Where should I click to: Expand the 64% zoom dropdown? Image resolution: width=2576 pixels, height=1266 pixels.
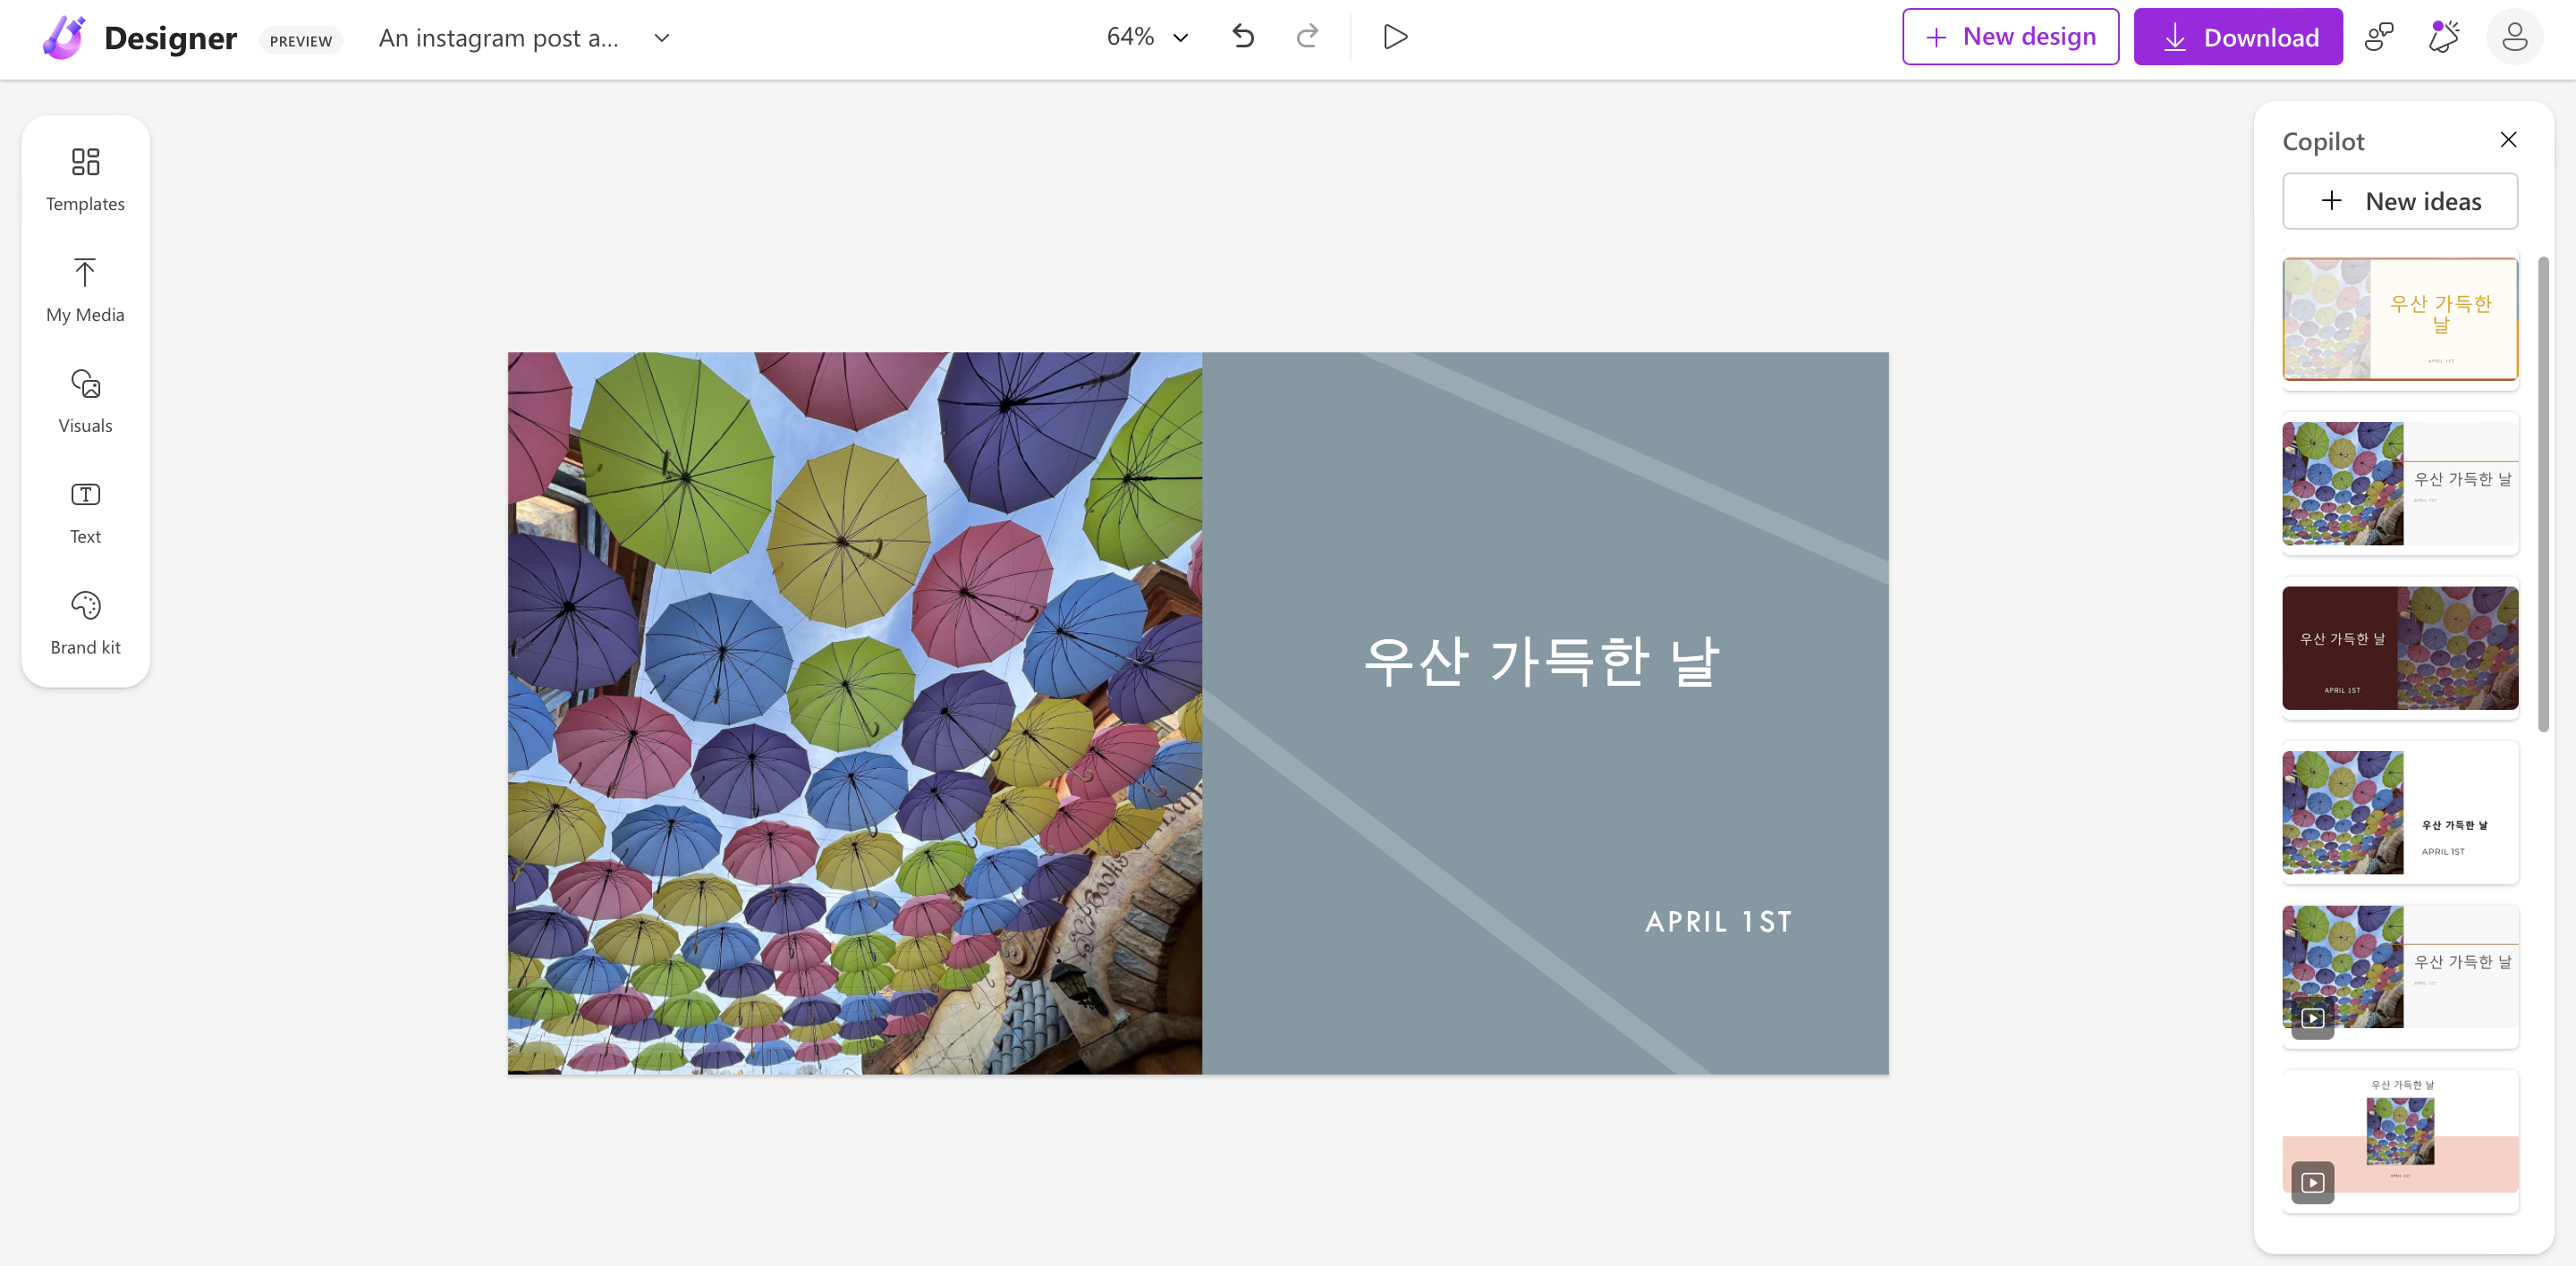tap(1147, 37)
